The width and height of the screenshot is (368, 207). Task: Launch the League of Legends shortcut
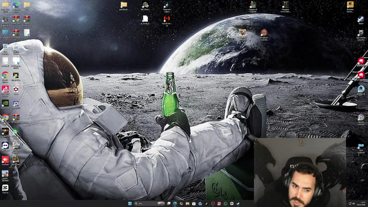point(253,7)
